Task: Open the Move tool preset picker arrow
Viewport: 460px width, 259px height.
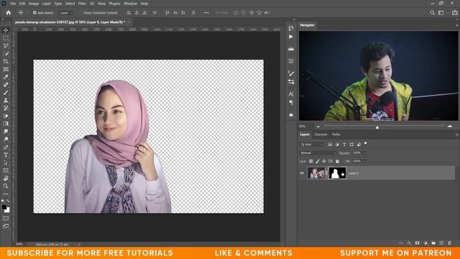Action: point(27,13)
